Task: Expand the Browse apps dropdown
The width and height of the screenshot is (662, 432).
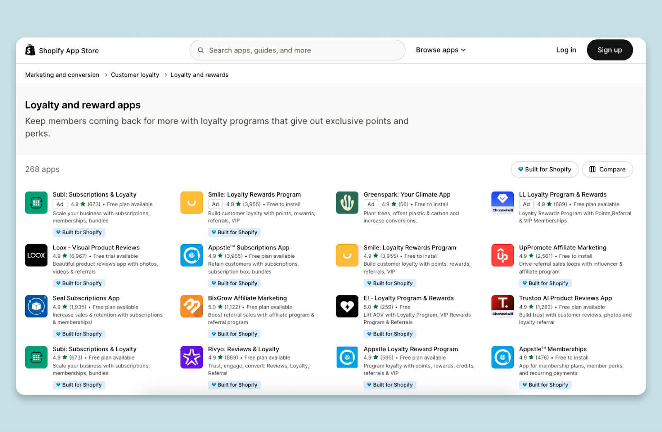Action: [x=441, y=50]
